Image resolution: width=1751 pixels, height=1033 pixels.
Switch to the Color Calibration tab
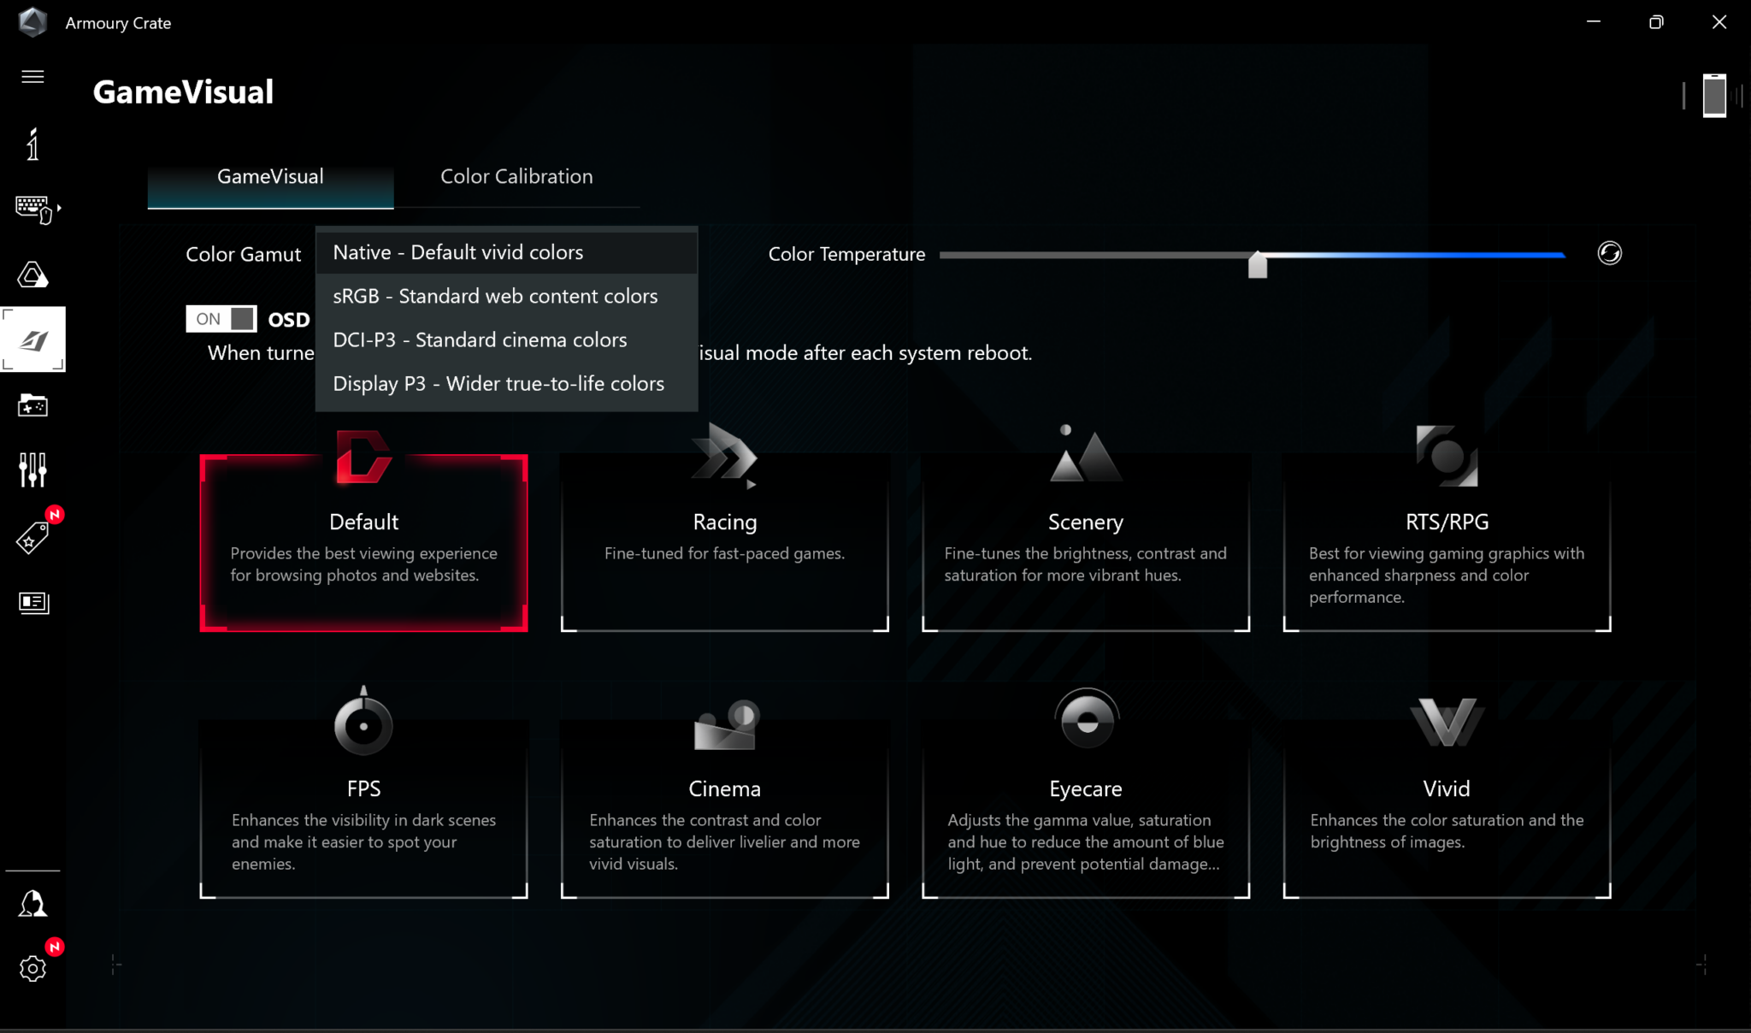click(x=516, y=176)
